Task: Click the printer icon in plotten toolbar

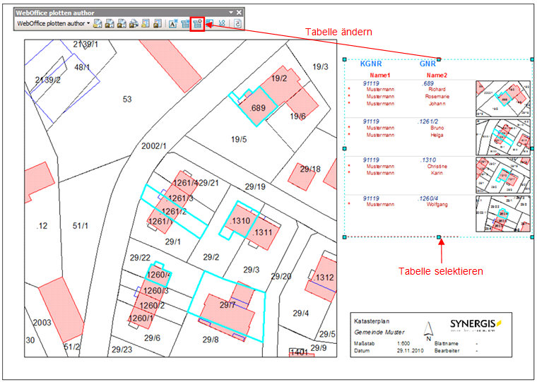Action: point(134,23)
